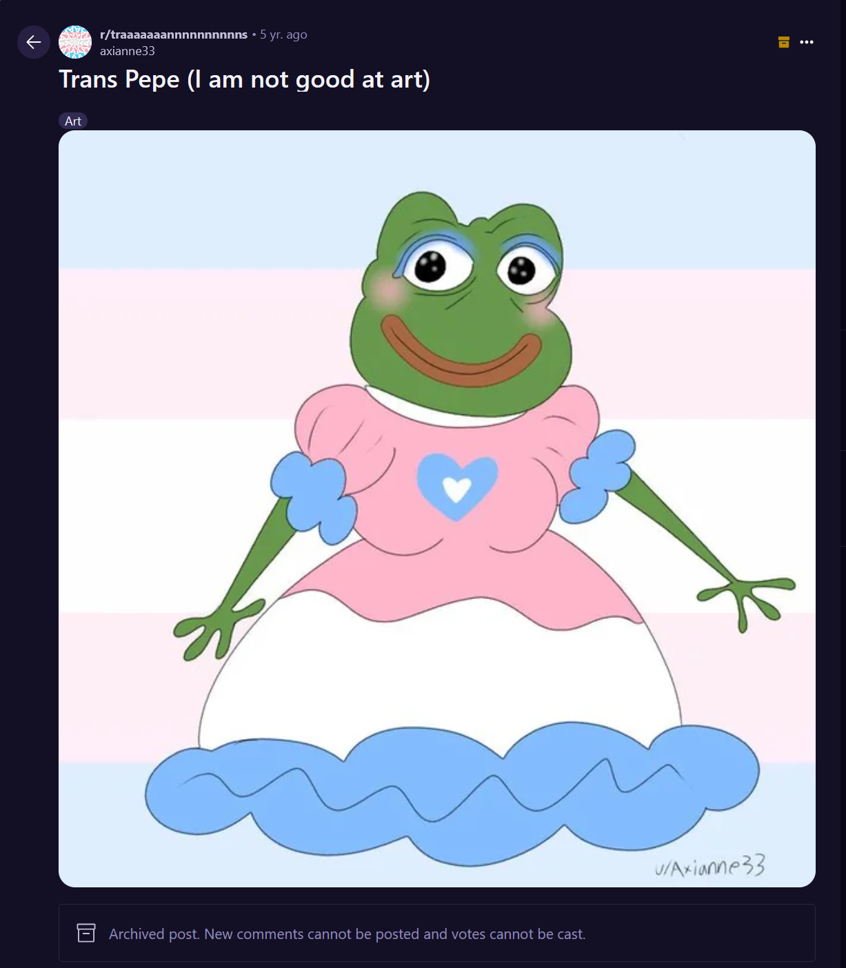Visit the r/traaaaaaannnnnnnnnns subreddit link

(174, 34)
